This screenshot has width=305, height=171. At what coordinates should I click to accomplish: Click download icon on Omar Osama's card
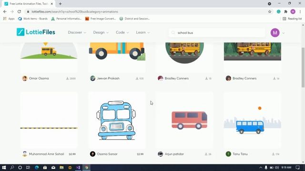pyautogui.click(x=67, y=78)
